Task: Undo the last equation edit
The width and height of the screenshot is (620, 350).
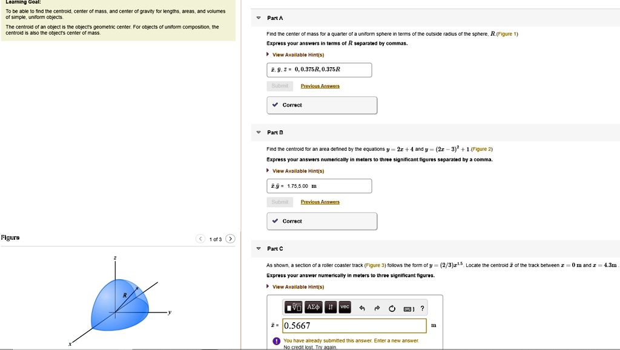Action: pyautogui.click(x=363, y=308)
